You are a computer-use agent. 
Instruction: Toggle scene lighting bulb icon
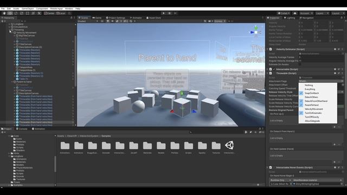(108, 21)
